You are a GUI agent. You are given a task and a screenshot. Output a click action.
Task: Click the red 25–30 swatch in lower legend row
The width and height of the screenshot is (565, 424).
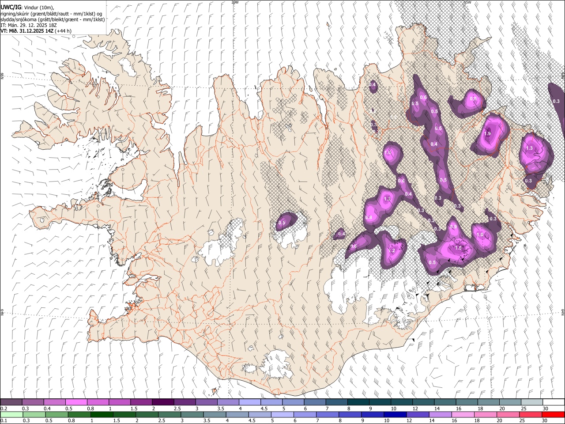click(x=531, y=414)
